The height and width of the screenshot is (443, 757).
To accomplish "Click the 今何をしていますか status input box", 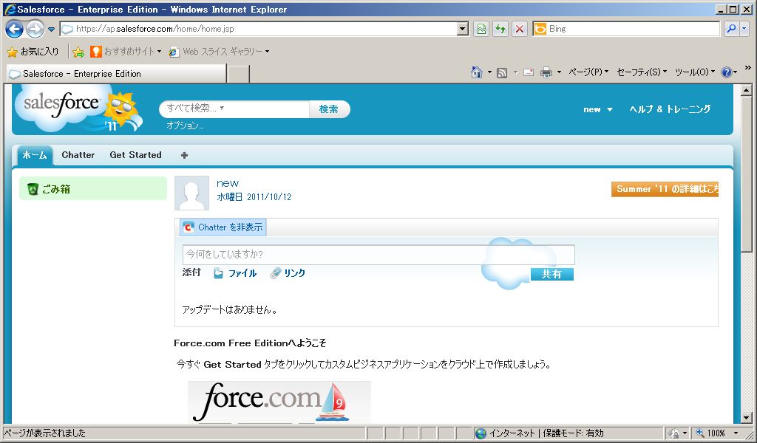I will tap(378, 255).
